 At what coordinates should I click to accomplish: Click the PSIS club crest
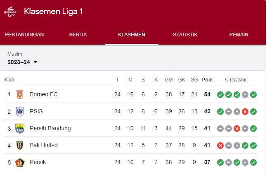coord(20,111)
